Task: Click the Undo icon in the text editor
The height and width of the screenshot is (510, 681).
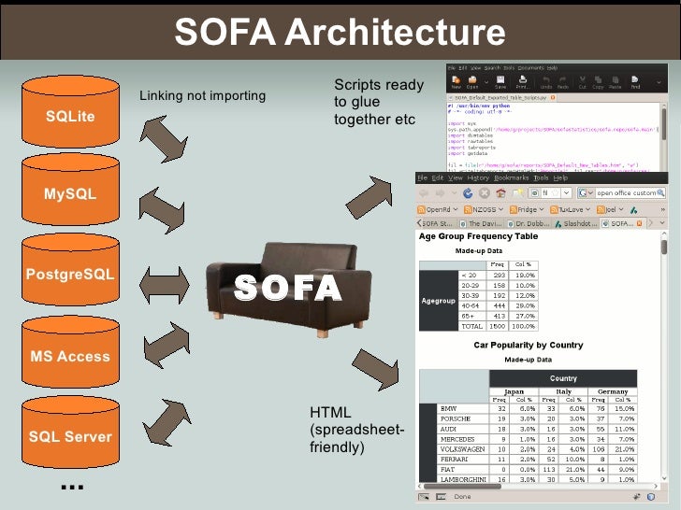Action: [546, 79]
